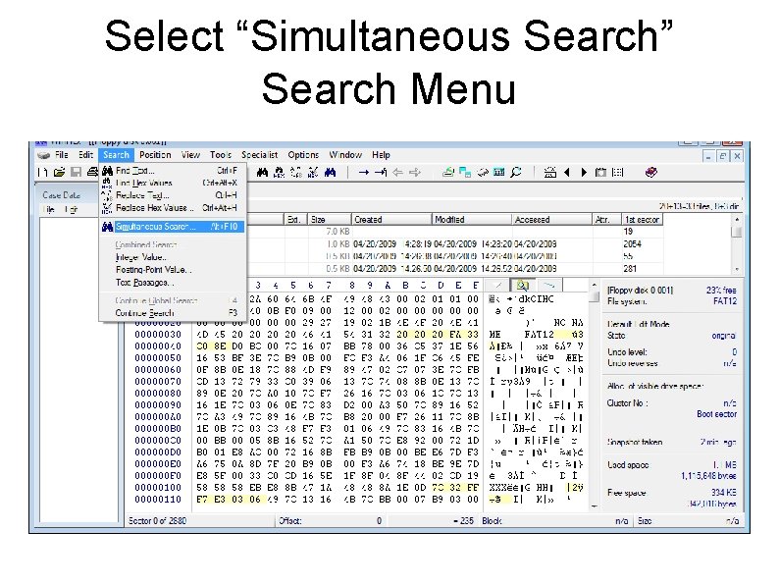The width and height of the screenshot is (779, 585).
Task: Click the 1st sector value 2054
Action: click(x=632, y=244)
